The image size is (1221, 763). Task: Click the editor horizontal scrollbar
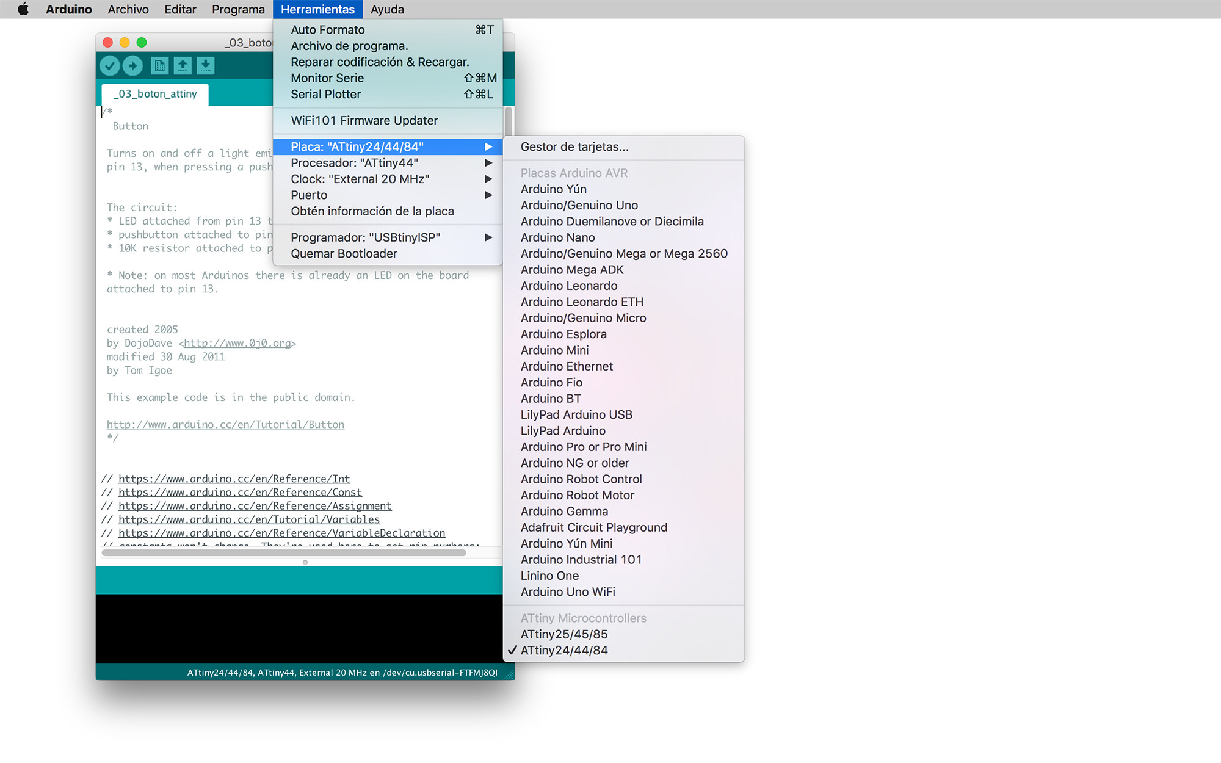(x=284, y=552)
